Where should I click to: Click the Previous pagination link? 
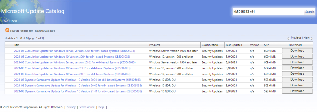[x=296, y=38]
